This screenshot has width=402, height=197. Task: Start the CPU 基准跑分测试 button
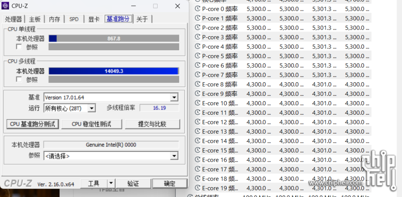tap(32, 124)
